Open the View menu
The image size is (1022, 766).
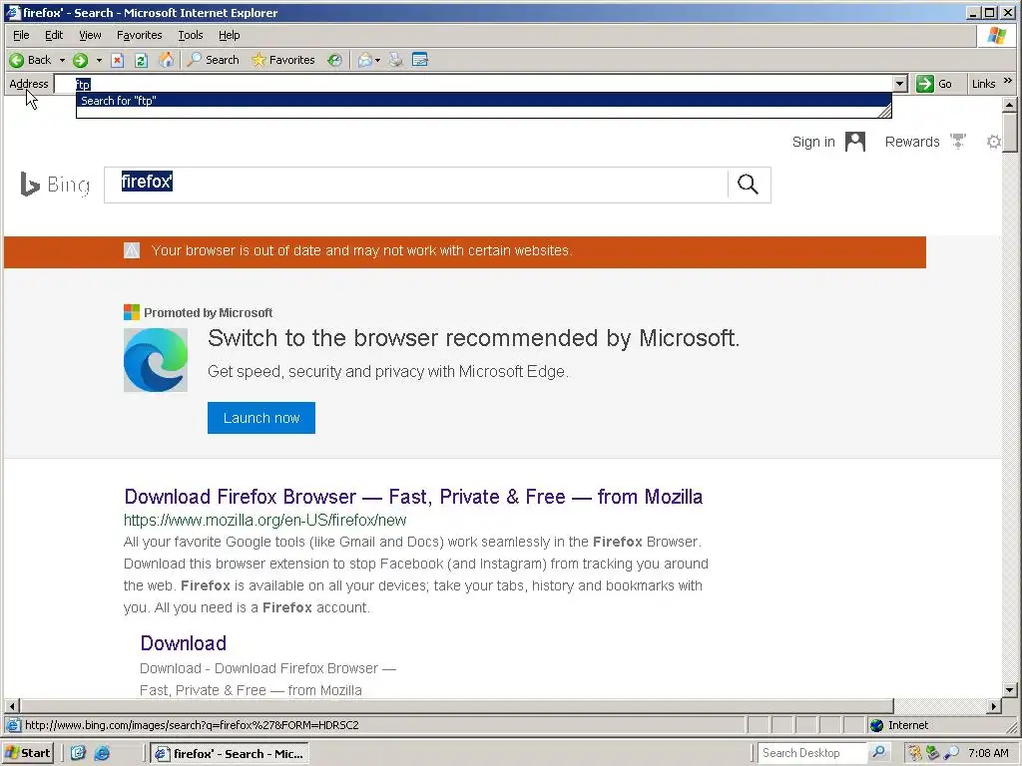tap(90, 35)
